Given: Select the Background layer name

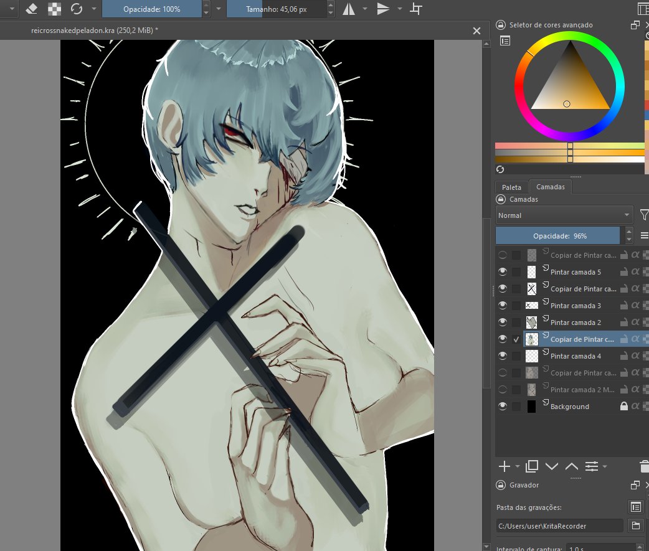Looking at the screenshot, I should [x=569, y=407].
